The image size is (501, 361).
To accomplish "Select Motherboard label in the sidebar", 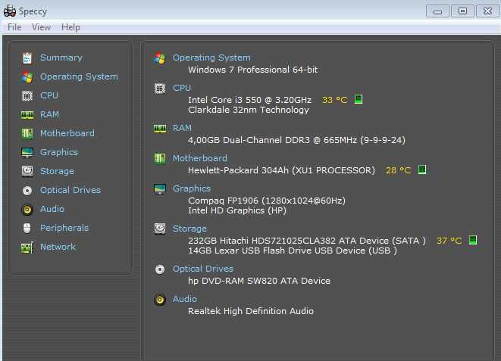I will [67, 133].
